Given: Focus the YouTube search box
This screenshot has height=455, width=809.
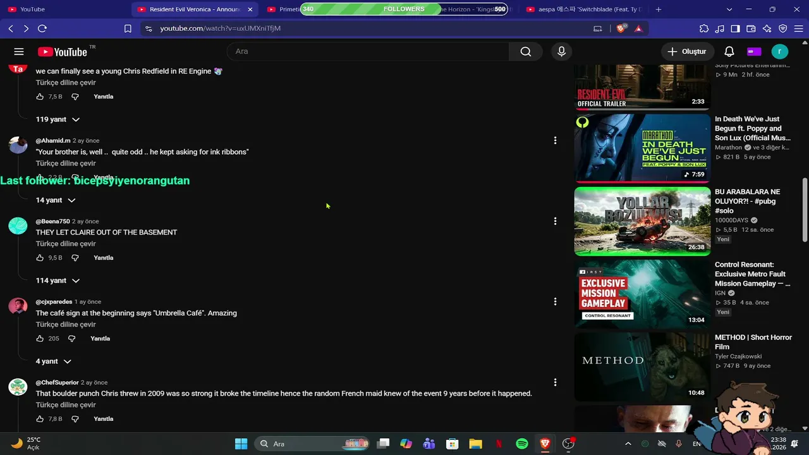Looking at the screenshot, I should tap(368, 52).
